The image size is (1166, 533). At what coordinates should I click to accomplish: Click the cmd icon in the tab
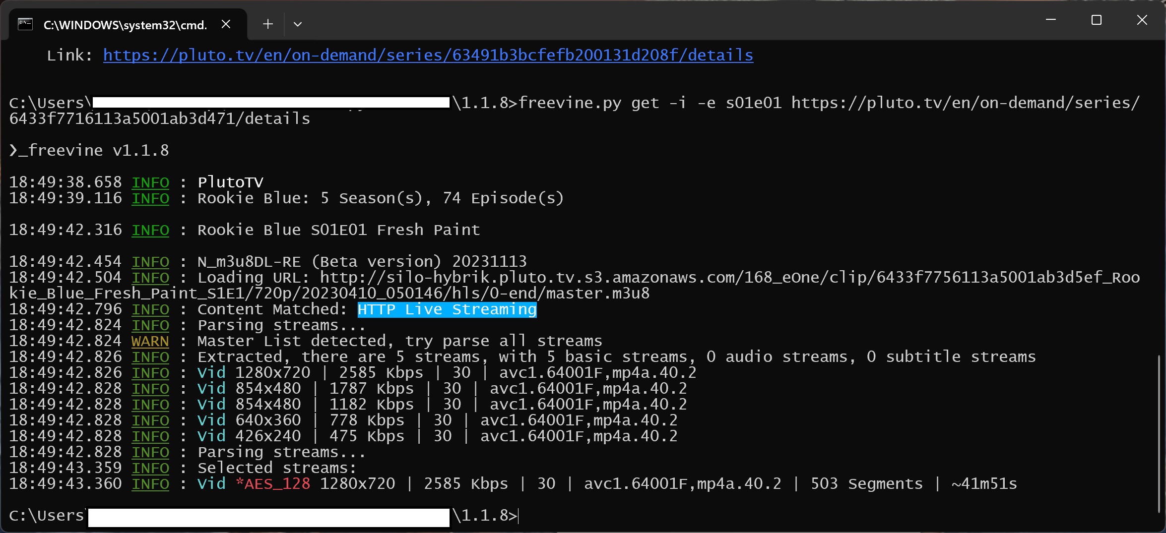tap(25, 24)
